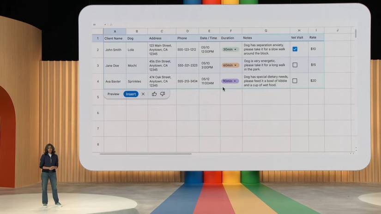Select row 7 header

pos(98,129)
